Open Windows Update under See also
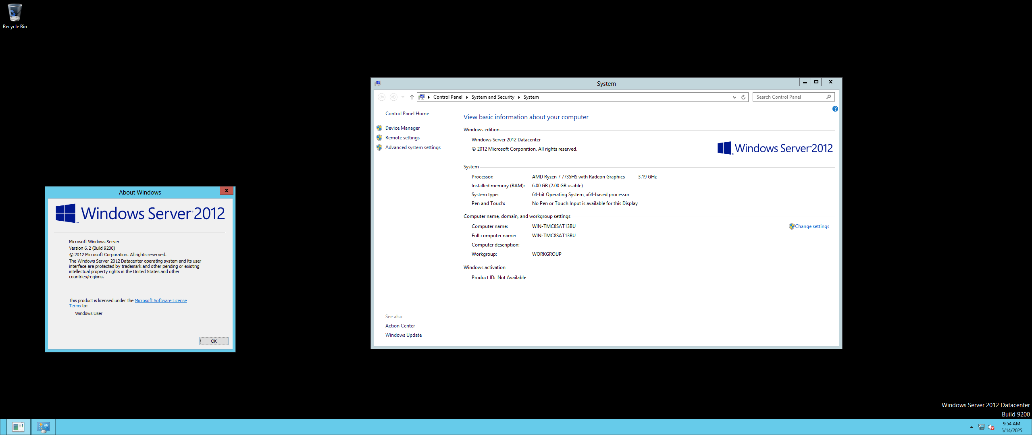The image size is (1032, 435). (x=403, y=335)
